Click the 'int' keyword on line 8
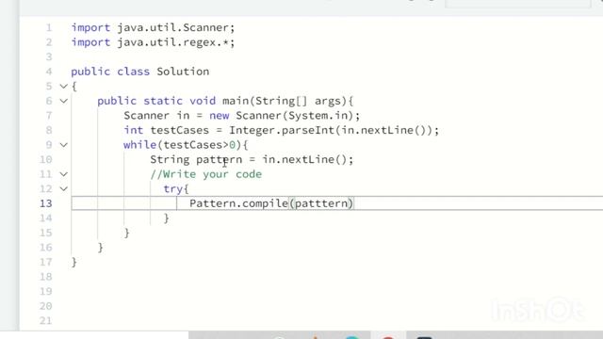 (134, 130)
